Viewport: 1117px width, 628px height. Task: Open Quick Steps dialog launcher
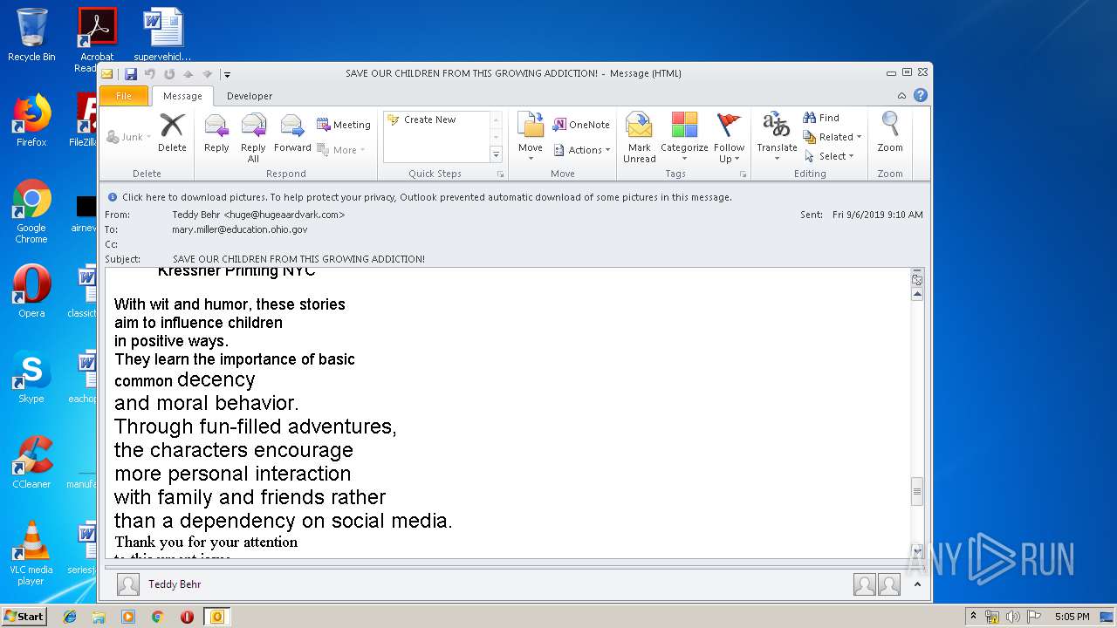click(501, 174)
